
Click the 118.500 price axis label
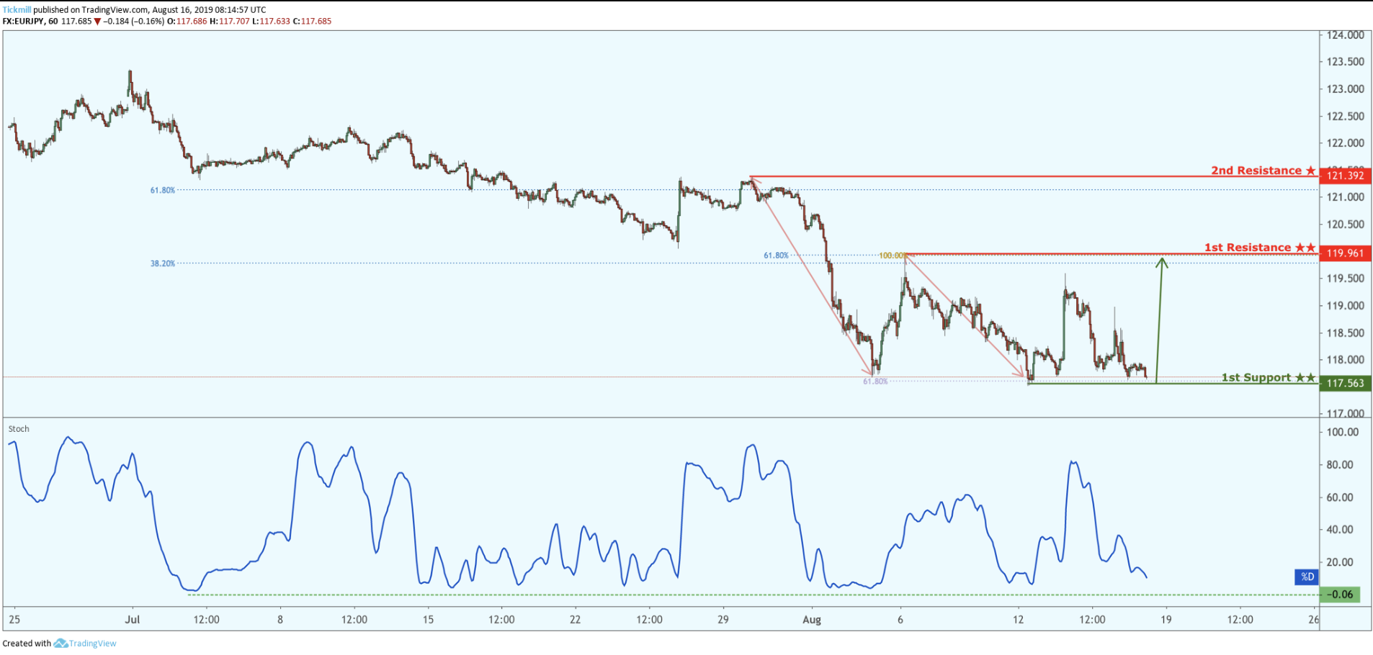coord(1346,333)
